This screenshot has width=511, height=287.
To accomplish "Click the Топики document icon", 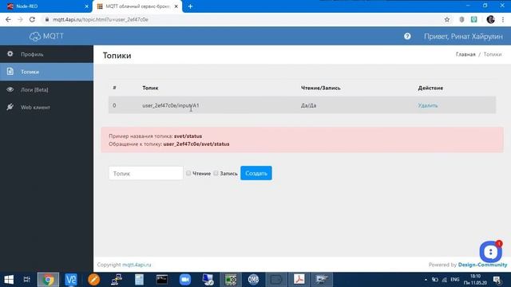I will 10,71.
